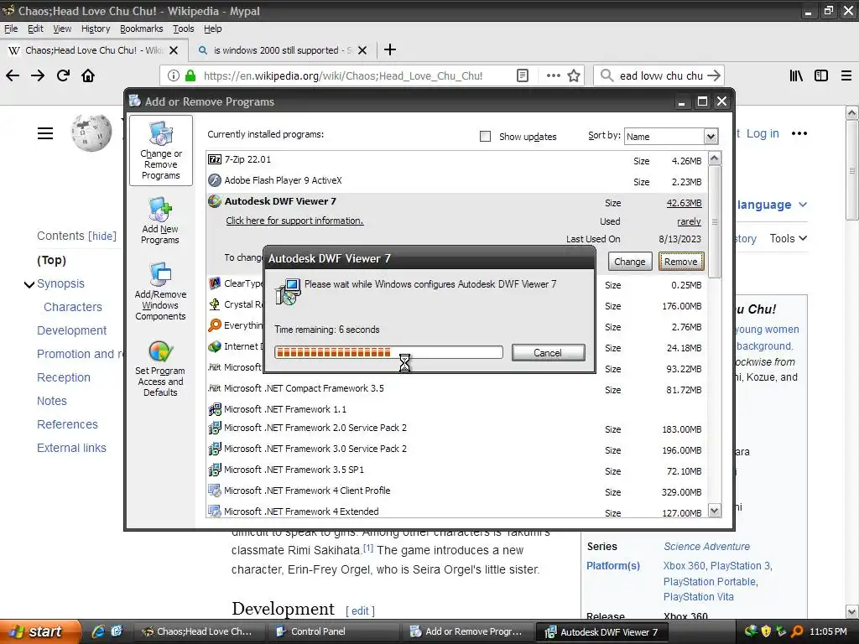Screen dimensions: 859x644
Task: Select Microsoft .NET Framework 3.5 SP1 row
Action: coord(457,470)
